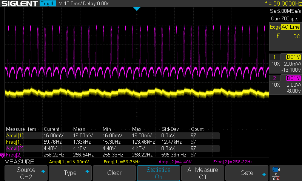Click the rising edge trigger slope icon
Viewport: 302px width, 181px height.
(x=277, y=36)
